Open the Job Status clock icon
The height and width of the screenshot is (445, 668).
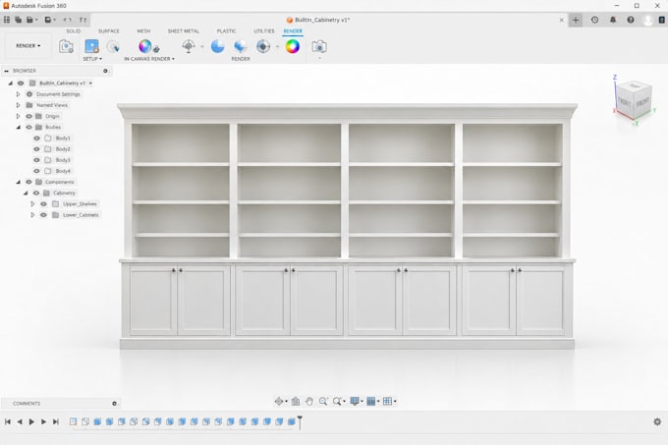(594, 20)
